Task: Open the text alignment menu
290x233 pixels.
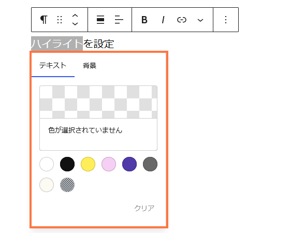Action: (119, 20)
